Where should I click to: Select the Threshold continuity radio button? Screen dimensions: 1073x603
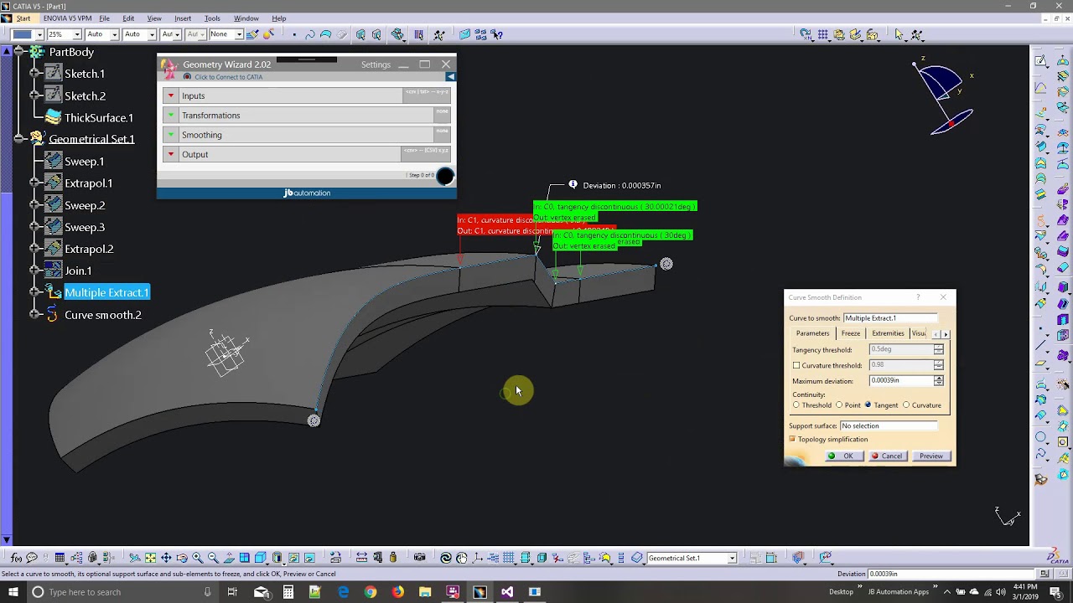796,405
